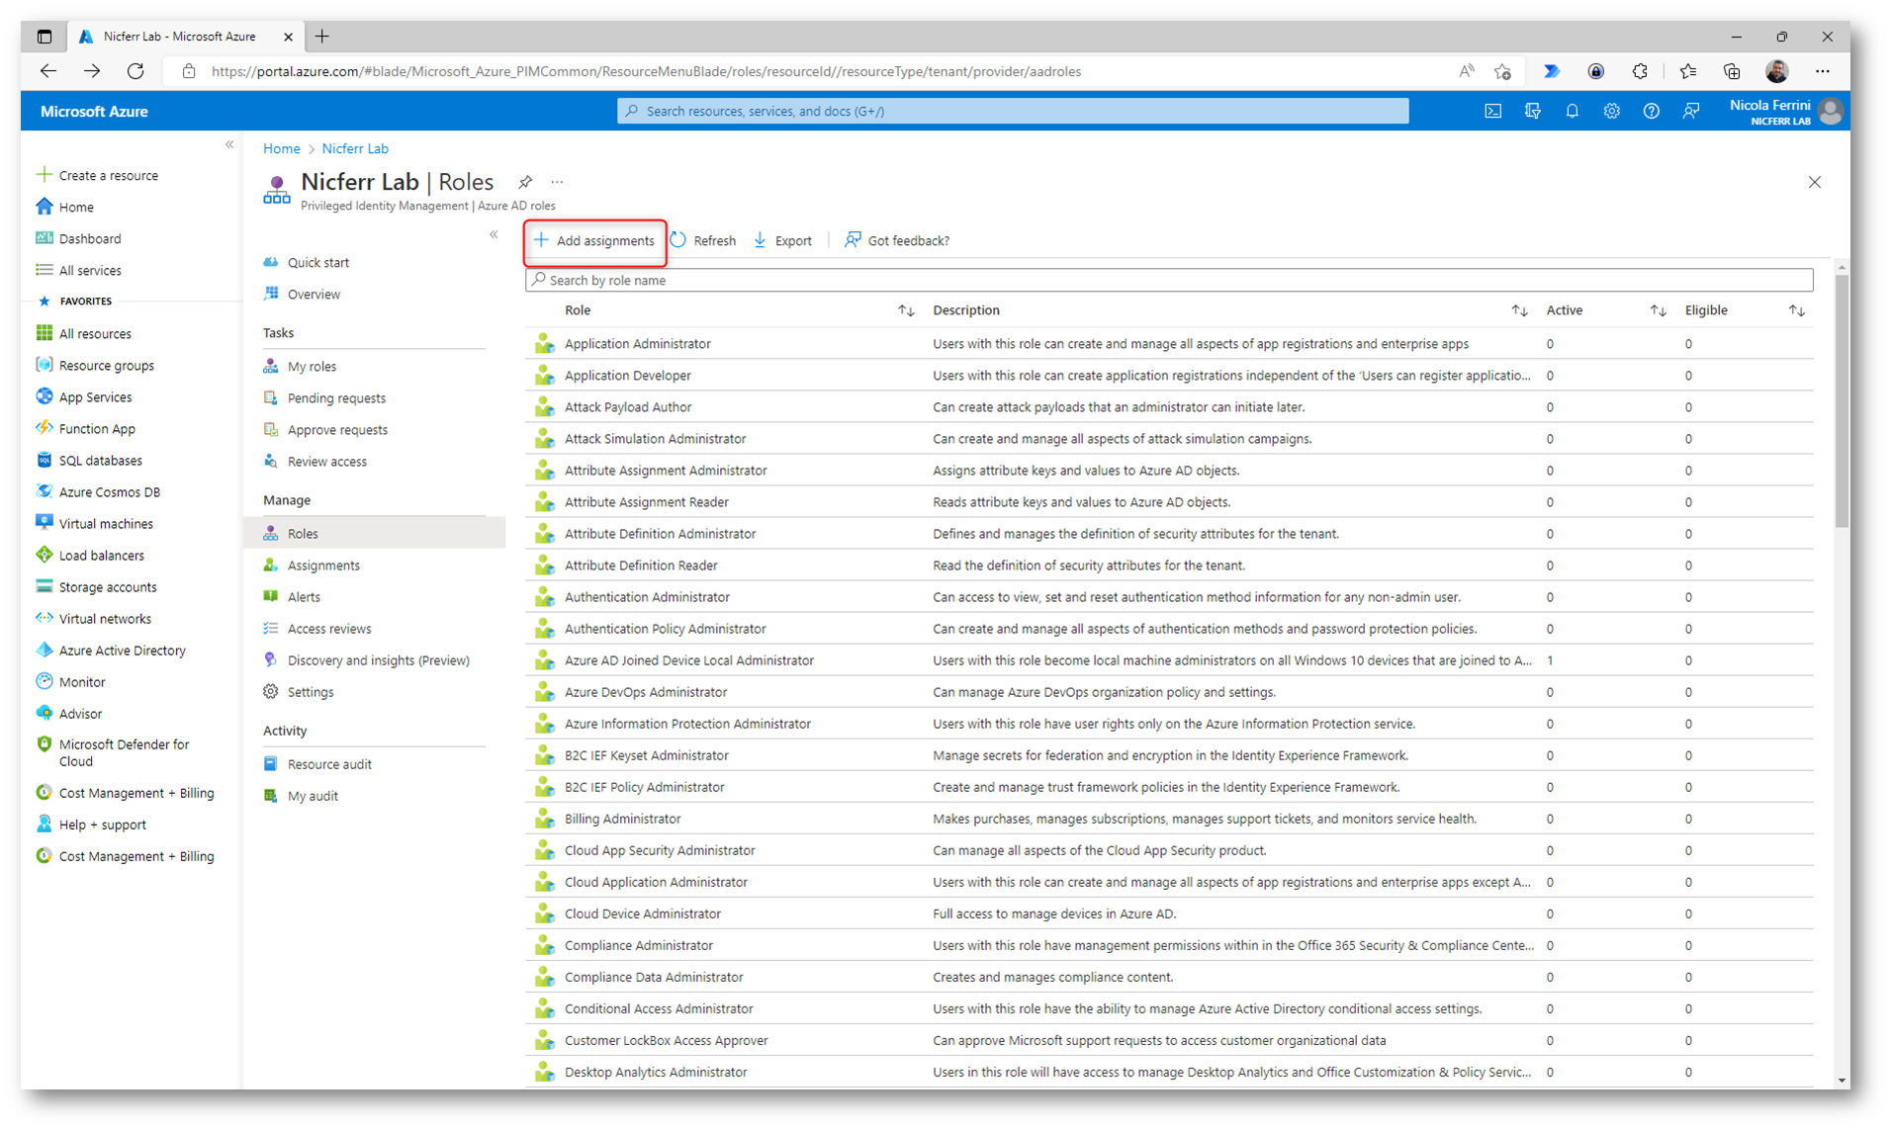Screen dimensions: 1892x1131
Task: Open Alerts under Manage
Action: pos(304,597)
